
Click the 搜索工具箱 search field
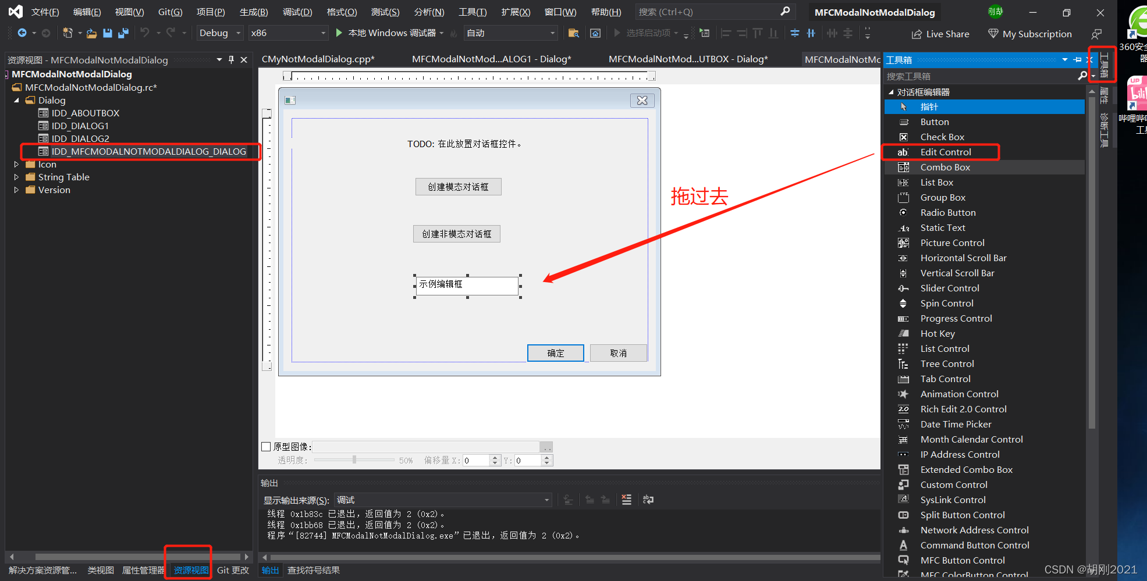(981, 76)
